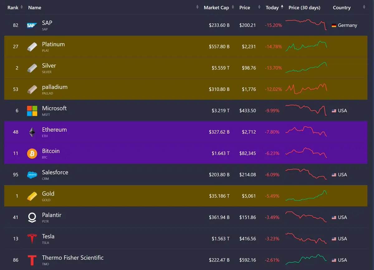Click the Ethereum diamond icon
374x270 pixels.
coord(32,132)
